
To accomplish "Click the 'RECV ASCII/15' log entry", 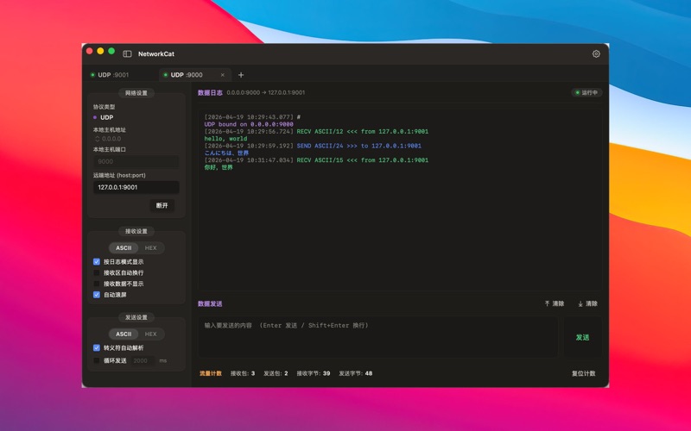I will point(316,160).
